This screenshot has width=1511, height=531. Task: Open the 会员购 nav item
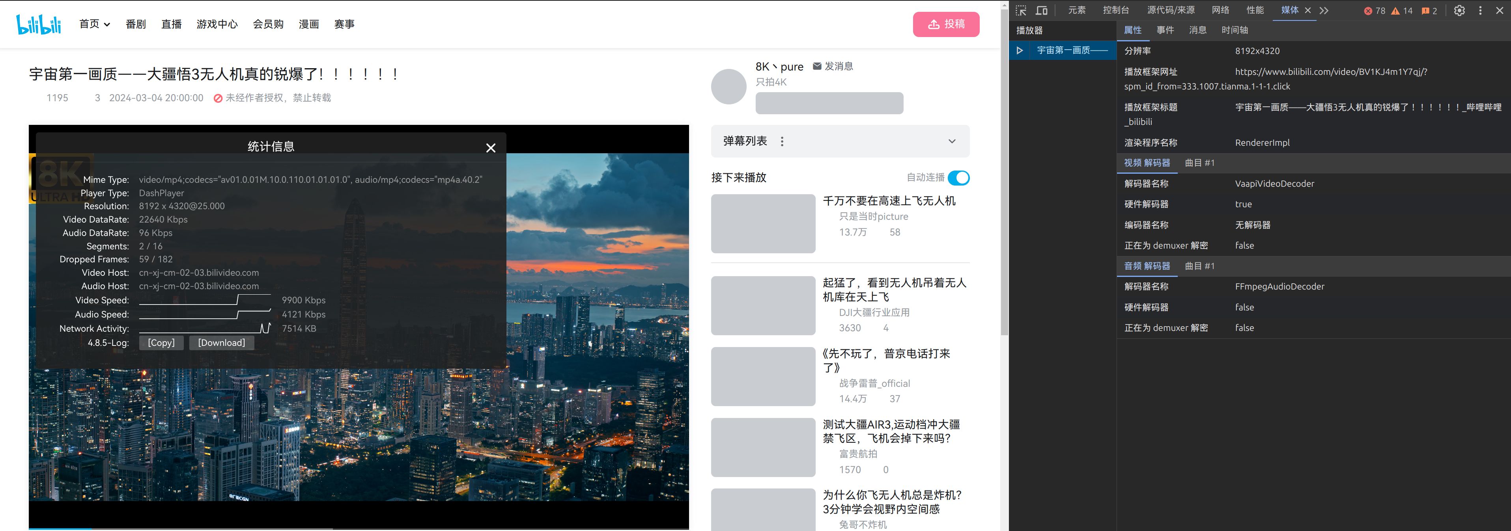pyautogui.click(x=268, y=24)
